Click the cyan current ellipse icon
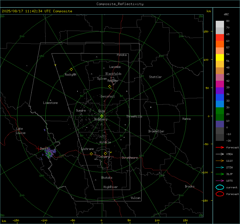Viewport: 240px width, 224px height. [220, 187]
